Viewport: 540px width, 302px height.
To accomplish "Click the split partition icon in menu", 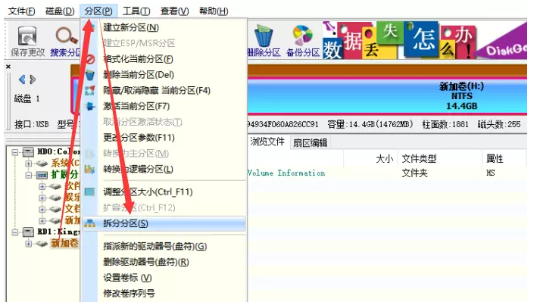I will [x=90, y=223].
